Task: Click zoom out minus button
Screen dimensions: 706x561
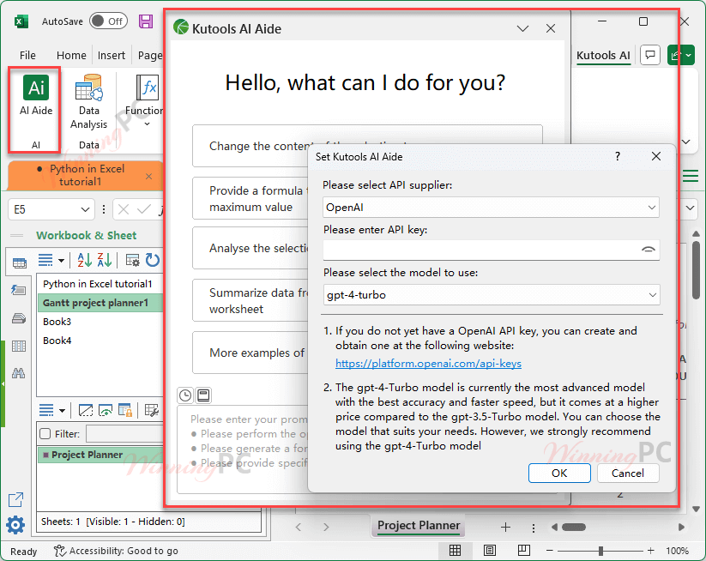Action: pos(549,550)
